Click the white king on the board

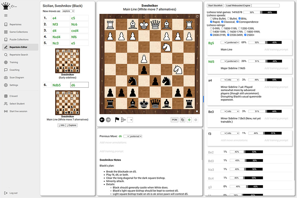144,24
